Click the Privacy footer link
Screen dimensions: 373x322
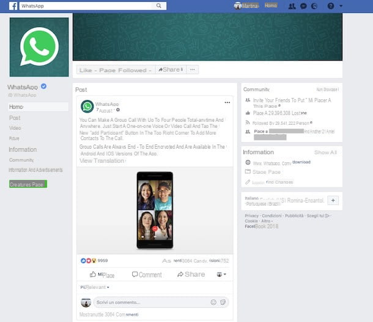click(251, 215)
